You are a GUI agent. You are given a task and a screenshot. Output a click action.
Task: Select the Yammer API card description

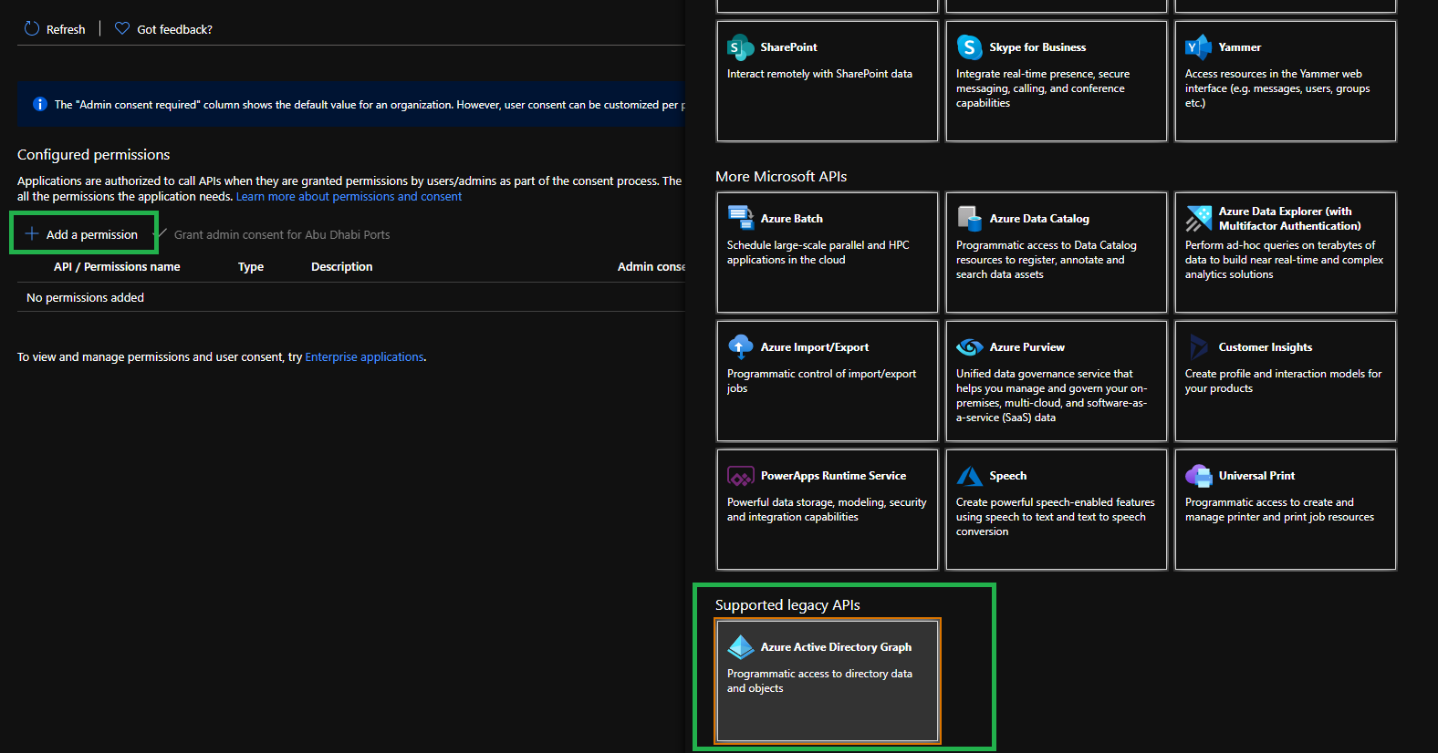(x=1277, y=88)
